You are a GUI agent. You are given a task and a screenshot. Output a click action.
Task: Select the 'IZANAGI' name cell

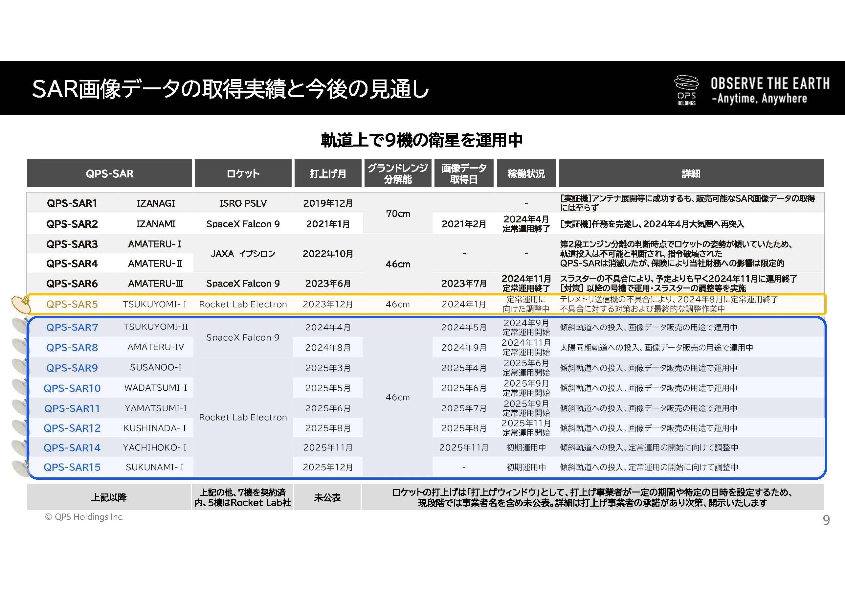click(156, 203)
